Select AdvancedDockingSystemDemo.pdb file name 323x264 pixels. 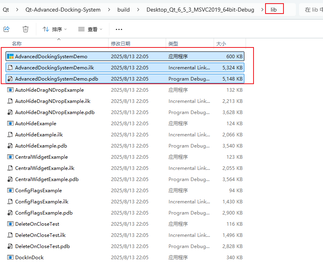57,79
